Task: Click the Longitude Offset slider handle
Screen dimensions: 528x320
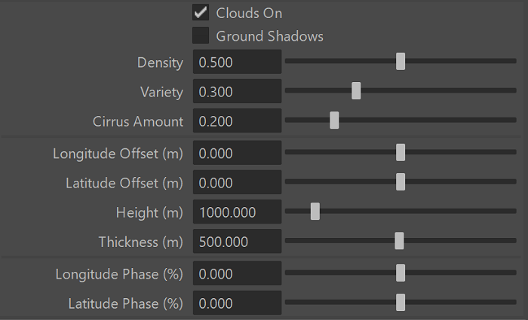Action: tap(401, 153)
